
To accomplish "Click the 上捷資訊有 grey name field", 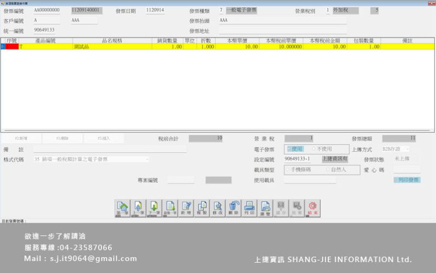I will pyautogui.click(x=335, y=159).
